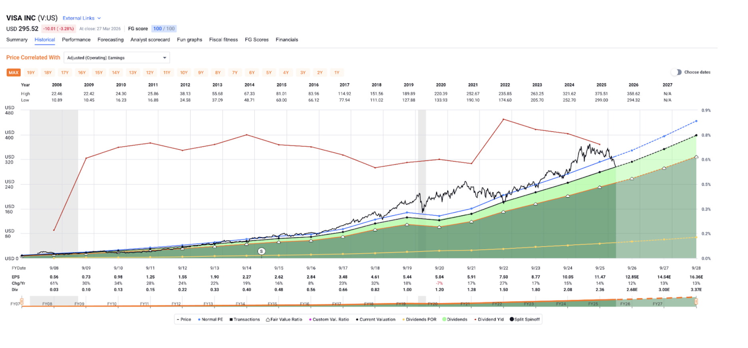
Task: Toggle the Dividend Yld legend item
Action: (x=489, y=320)
